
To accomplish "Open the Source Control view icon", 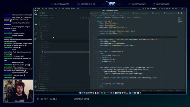I will (x=36, y=24).
